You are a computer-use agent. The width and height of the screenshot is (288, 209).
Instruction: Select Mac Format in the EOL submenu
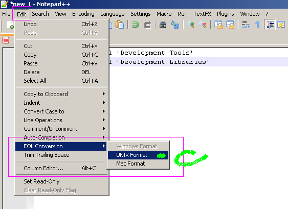(x=138, y=164)
